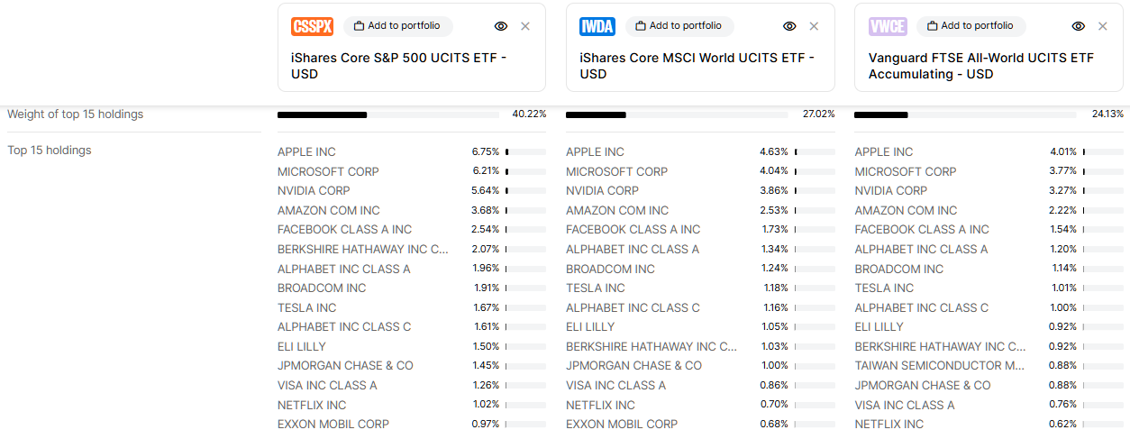This screenshot has width=1130, height=439.
Task: Add CSSPX to portfolio
Action: click(397, 26)
